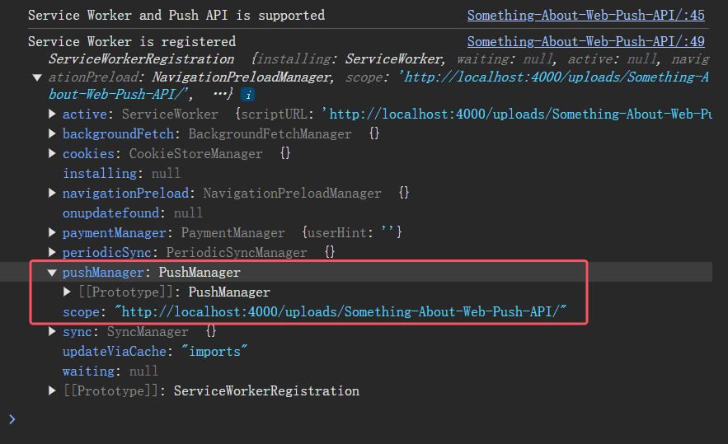This screenshot has height=444, width=728.
Task: Select the updateViaCache imports value
Action: tap(214, 352)
